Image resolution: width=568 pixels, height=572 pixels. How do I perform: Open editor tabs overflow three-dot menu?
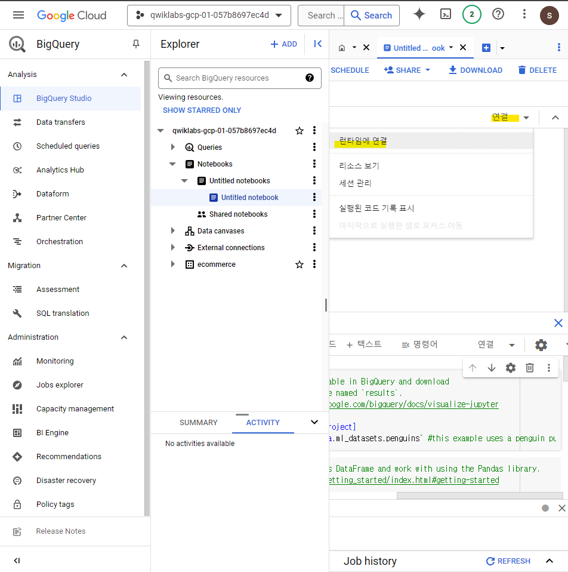559,47
